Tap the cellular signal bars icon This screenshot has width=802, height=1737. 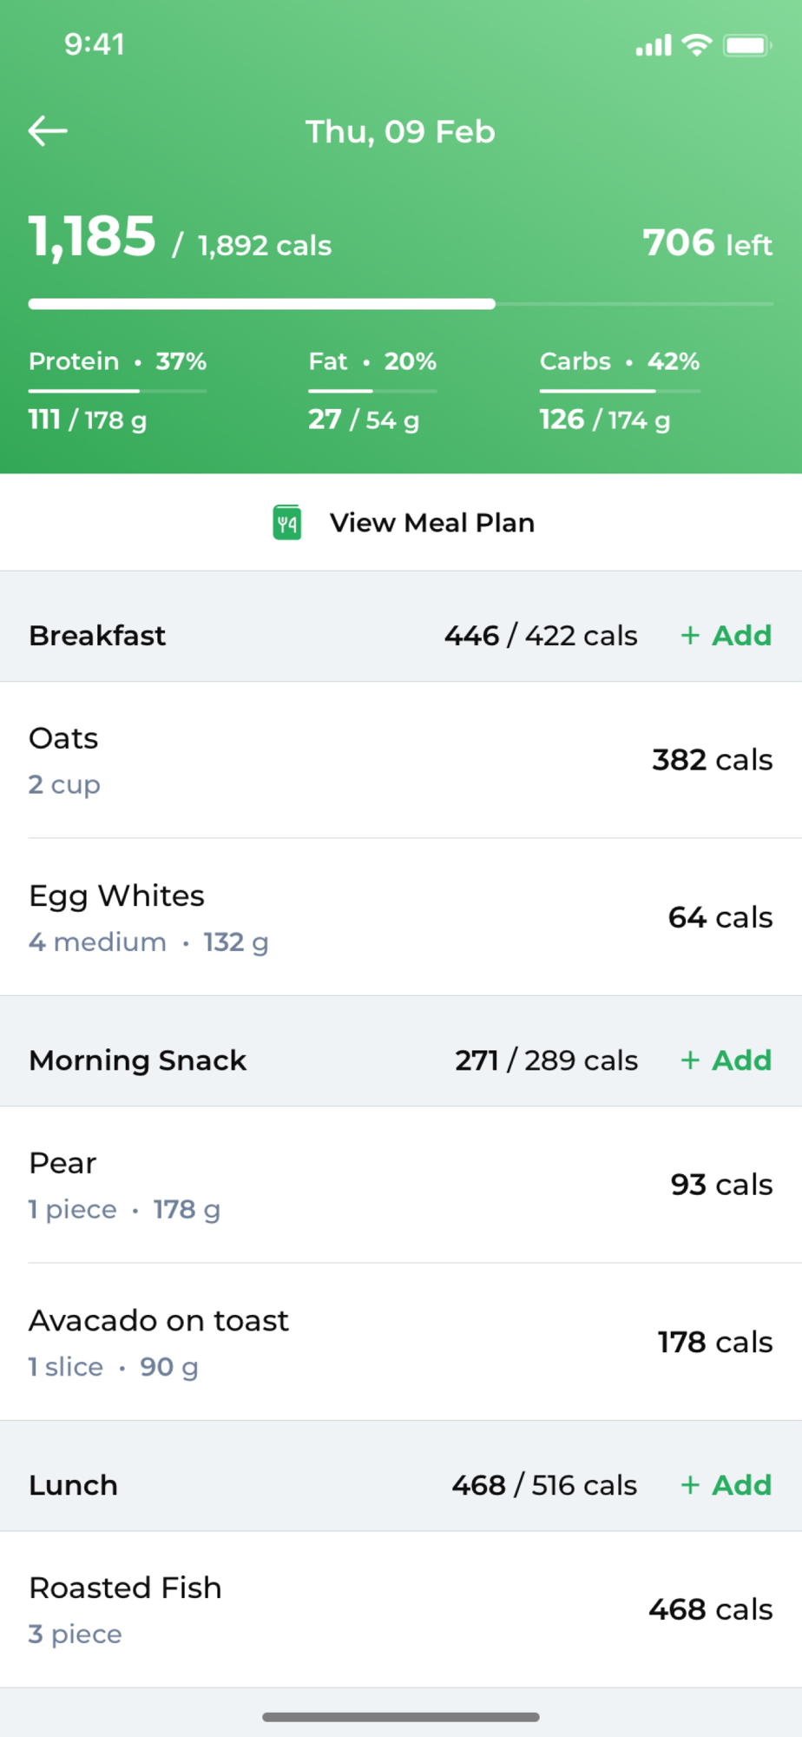654,45
